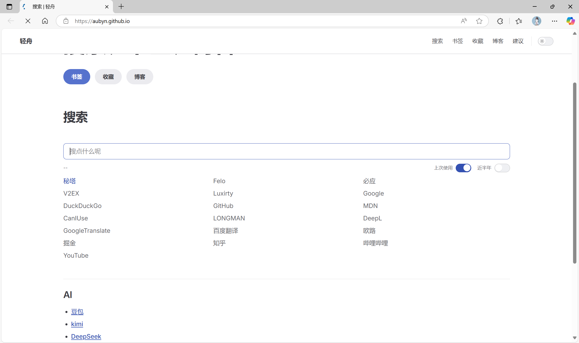The width and height of the screenshot is (579, 343).
Task: Choose MDN search engine
Action: click(370, 206)
